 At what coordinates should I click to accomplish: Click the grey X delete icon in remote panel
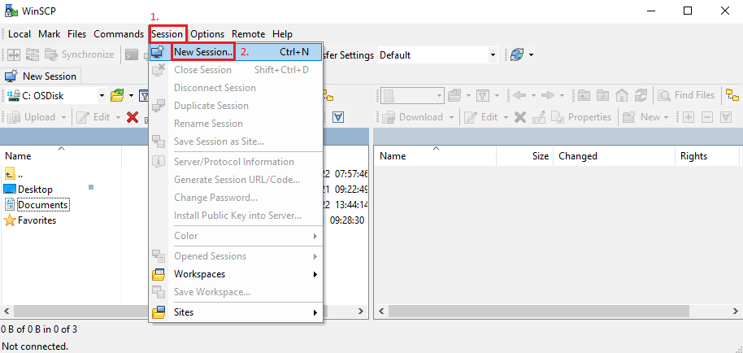(520, 117)
